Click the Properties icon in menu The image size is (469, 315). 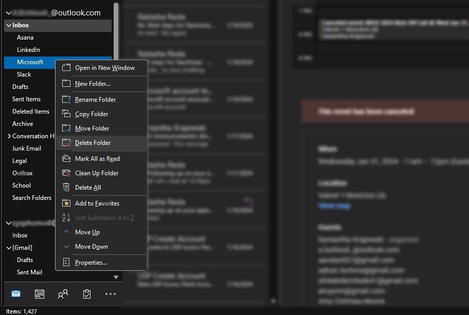66,263
